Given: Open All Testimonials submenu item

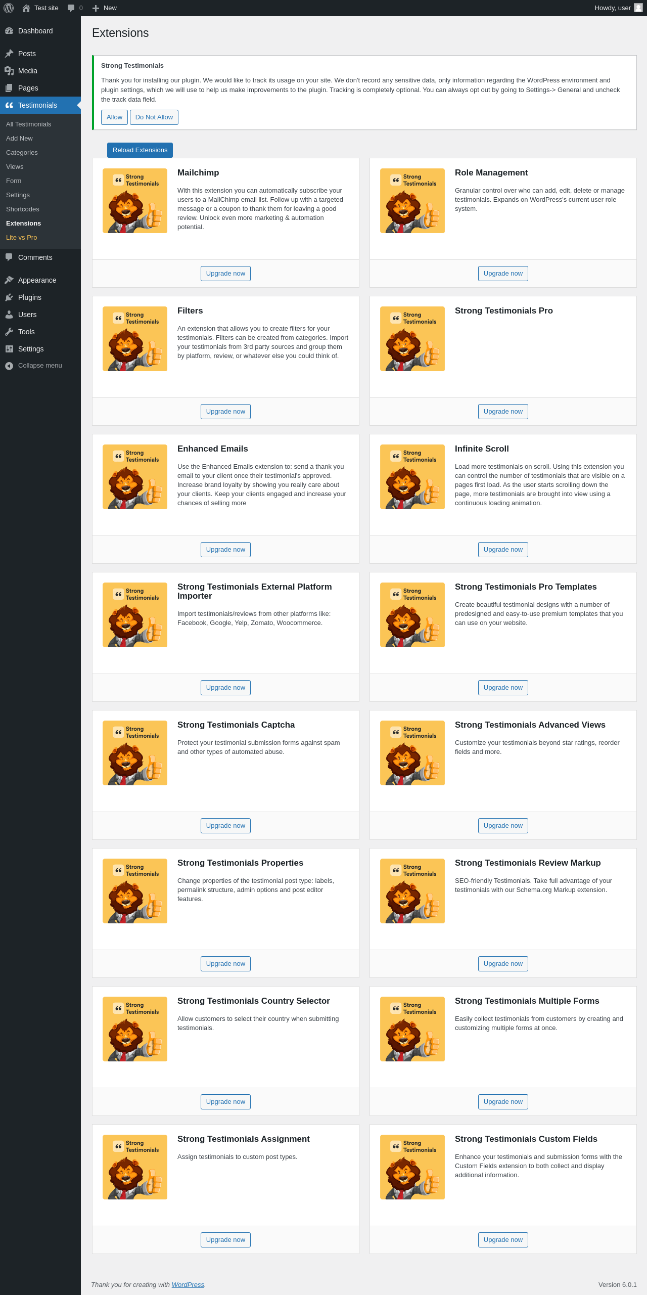Looking at the screenshot, I should 28,124.
